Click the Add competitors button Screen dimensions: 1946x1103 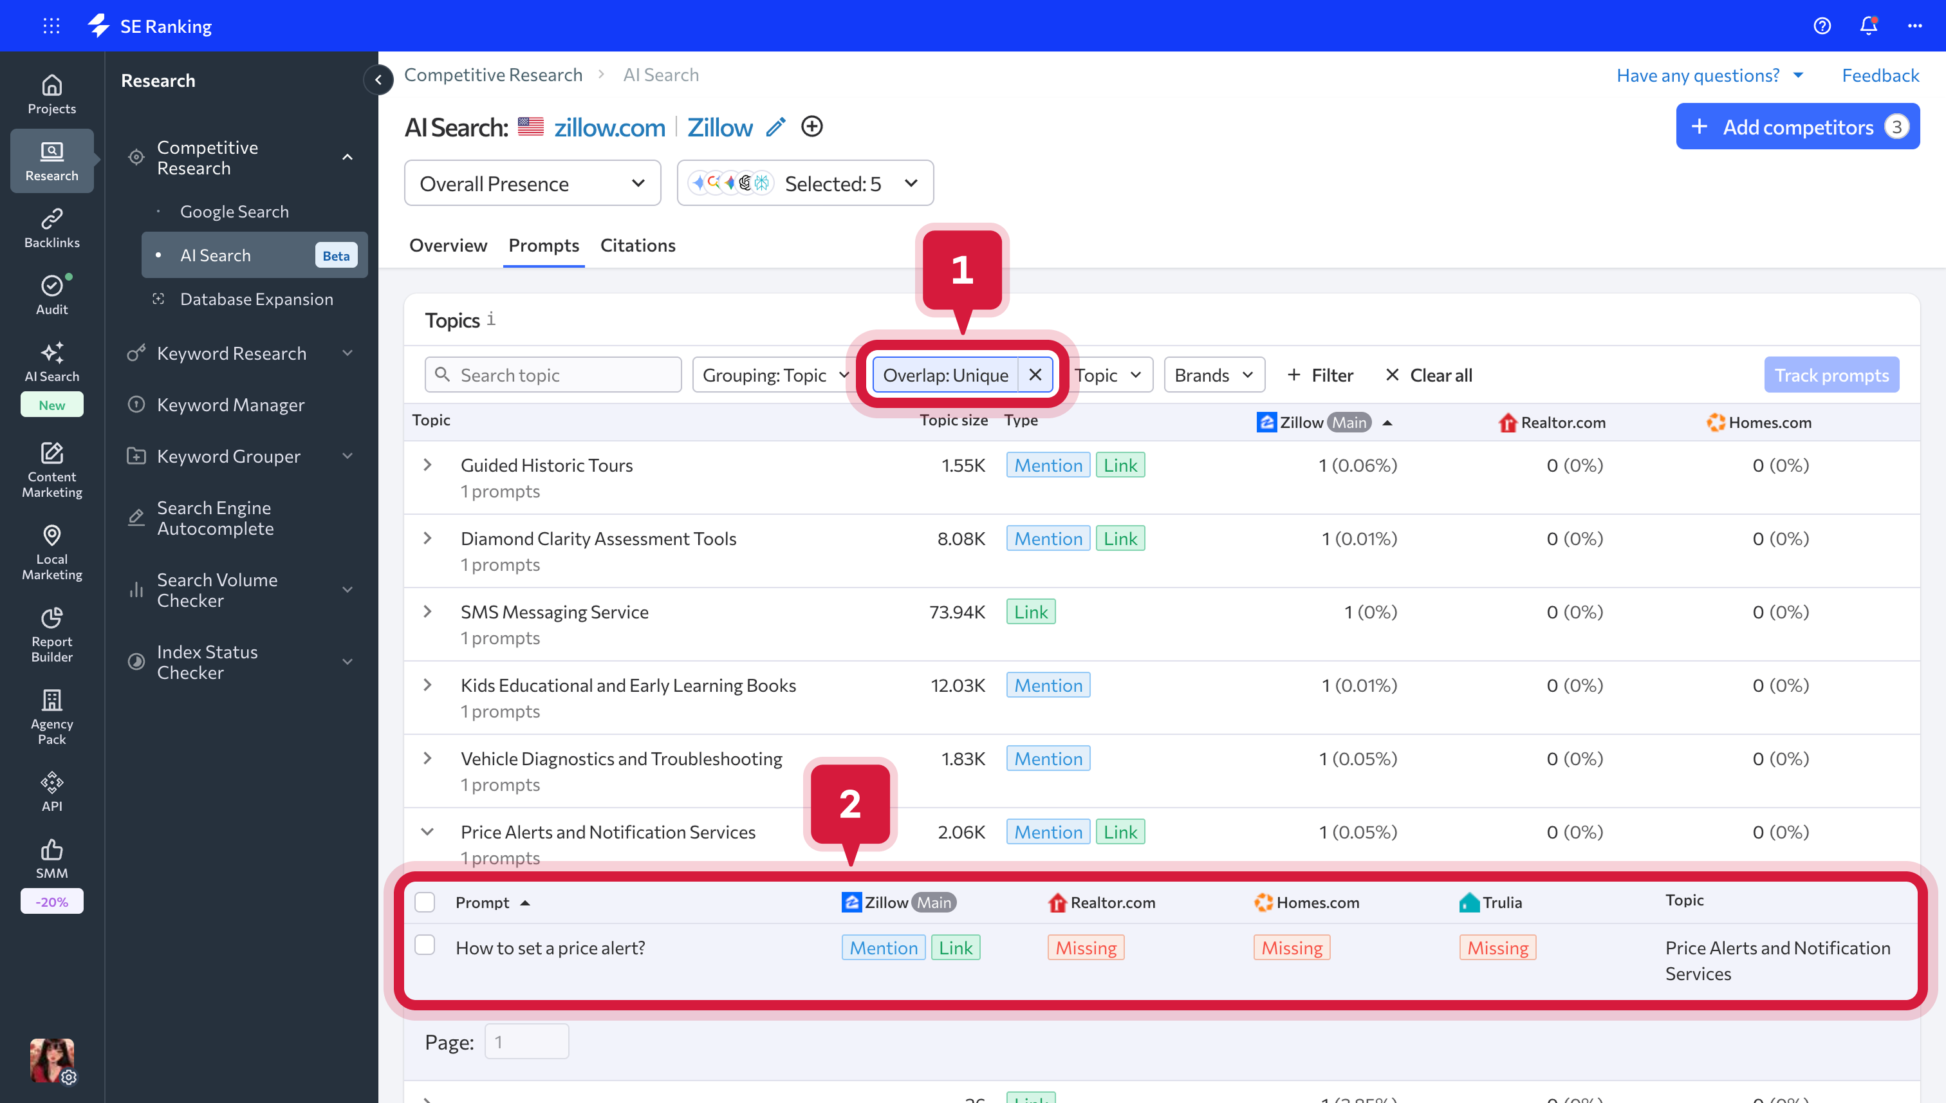pyautogui.click(x=1797, y=127)
